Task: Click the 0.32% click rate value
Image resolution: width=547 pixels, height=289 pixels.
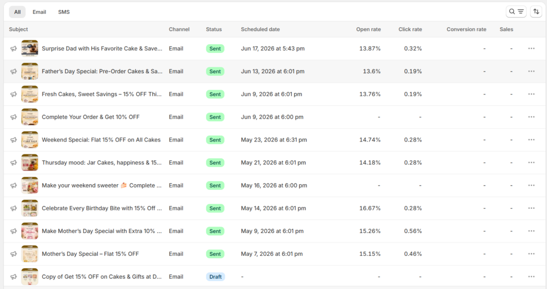Action: pos(413,49)
